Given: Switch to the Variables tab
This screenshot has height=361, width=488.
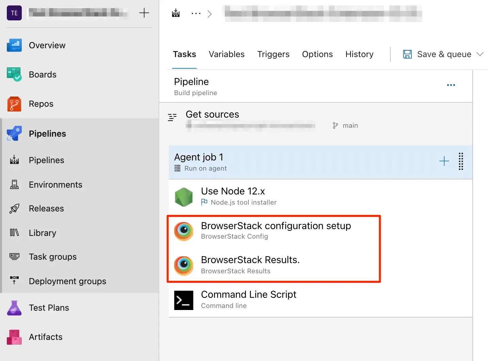Looking at the screenshot, I should tap(227, 54).
